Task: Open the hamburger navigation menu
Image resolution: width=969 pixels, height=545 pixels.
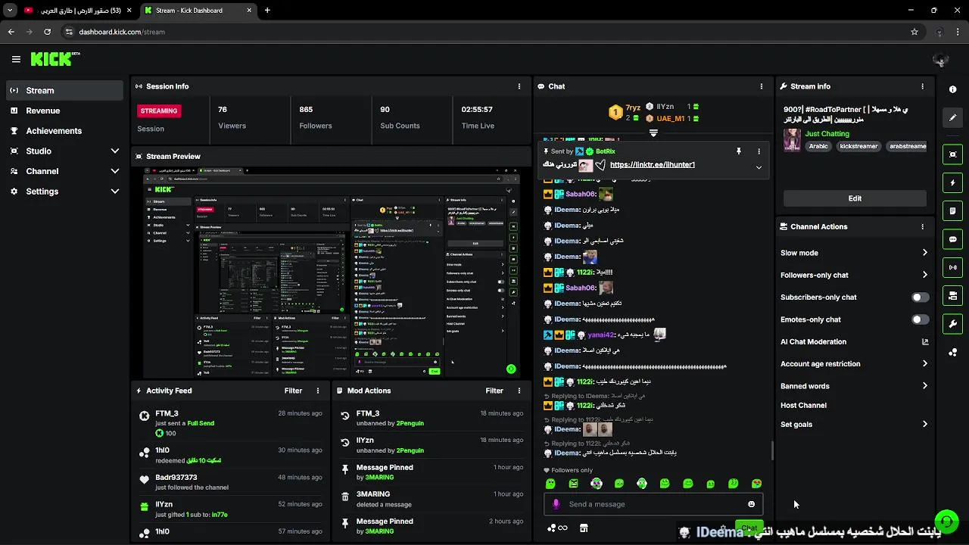Action: [16, 59]
